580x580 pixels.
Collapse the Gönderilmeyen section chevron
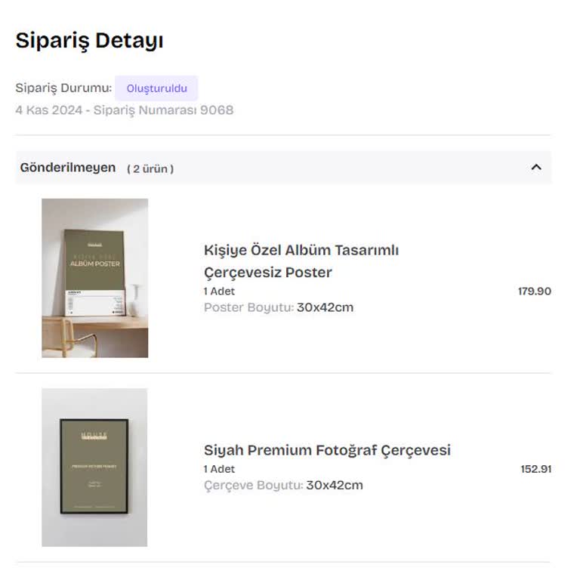coord(536,168)
